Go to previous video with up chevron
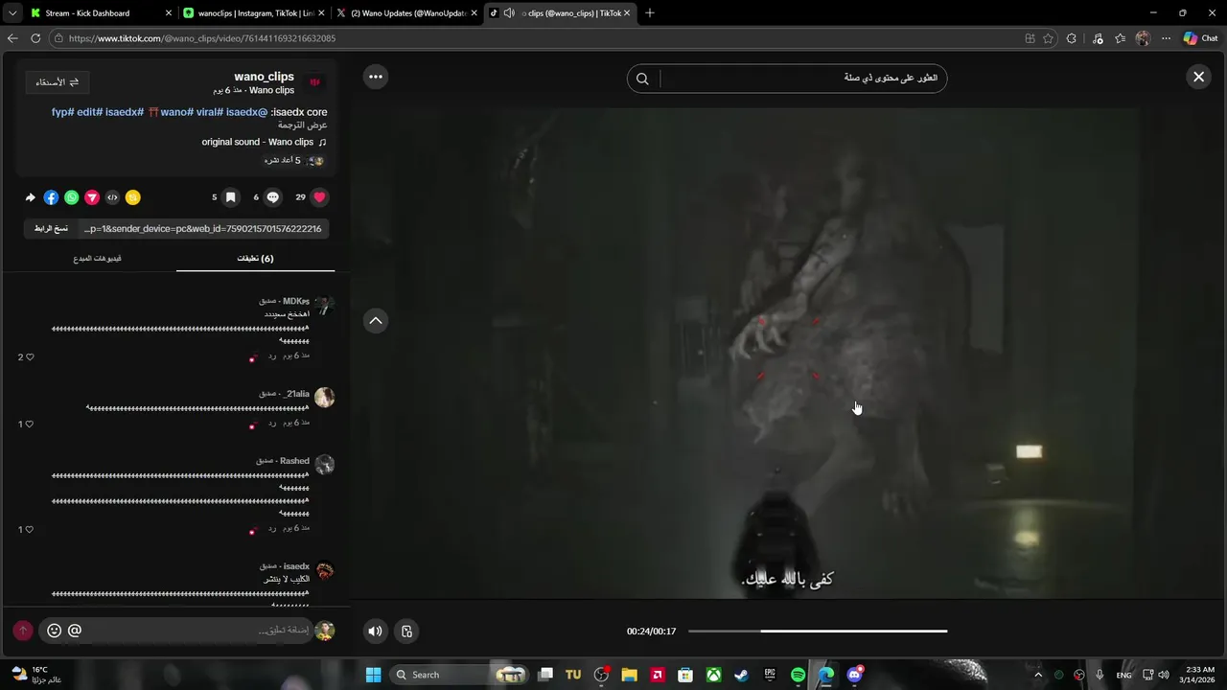 (x=376, y=321)
